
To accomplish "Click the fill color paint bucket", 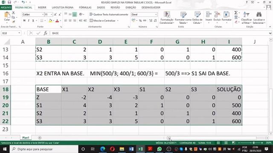I will coord(50,21).
